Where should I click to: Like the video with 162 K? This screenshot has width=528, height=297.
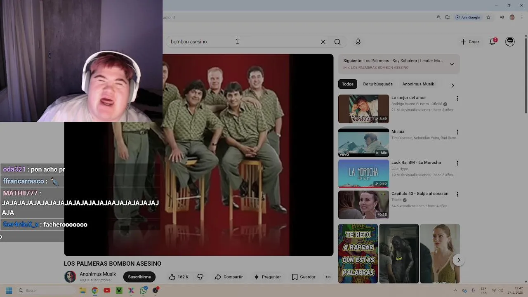point(179,277)
